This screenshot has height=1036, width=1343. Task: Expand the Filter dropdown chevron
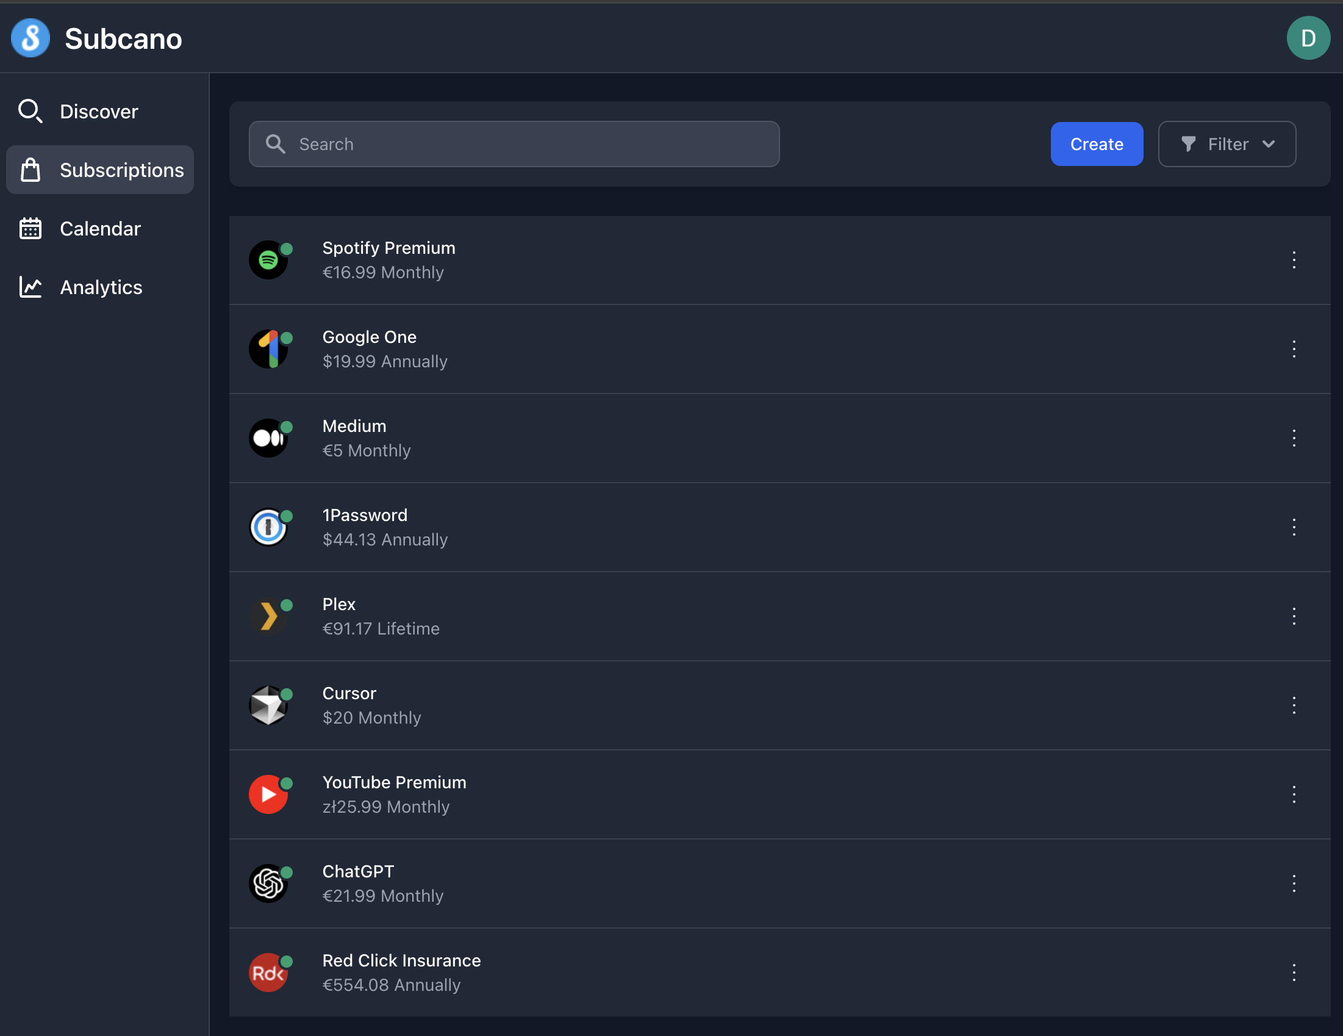coord(1270,144)
